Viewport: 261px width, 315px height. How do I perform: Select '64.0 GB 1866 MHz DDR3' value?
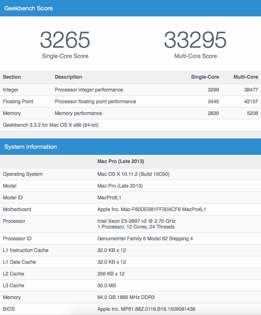coord(126,297)
